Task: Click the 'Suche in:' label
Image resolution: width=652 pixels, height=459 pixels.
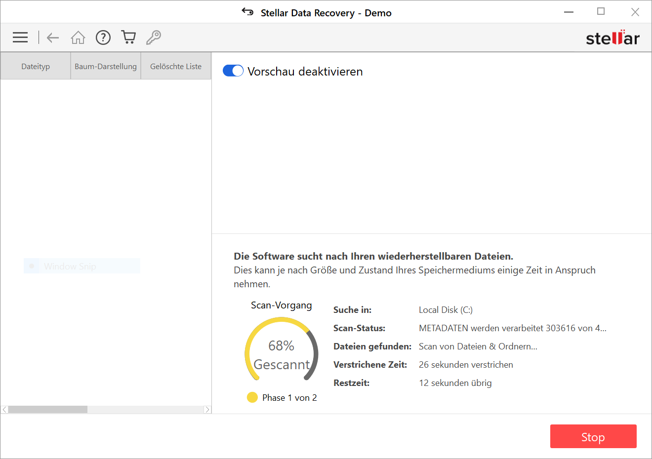Action: pyautogui.click(x=352, y=310)
